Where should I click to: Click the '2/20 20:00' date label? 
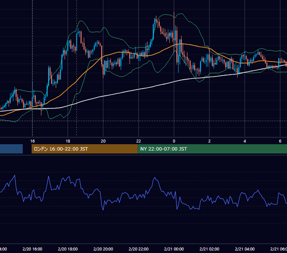pos(103,249)
